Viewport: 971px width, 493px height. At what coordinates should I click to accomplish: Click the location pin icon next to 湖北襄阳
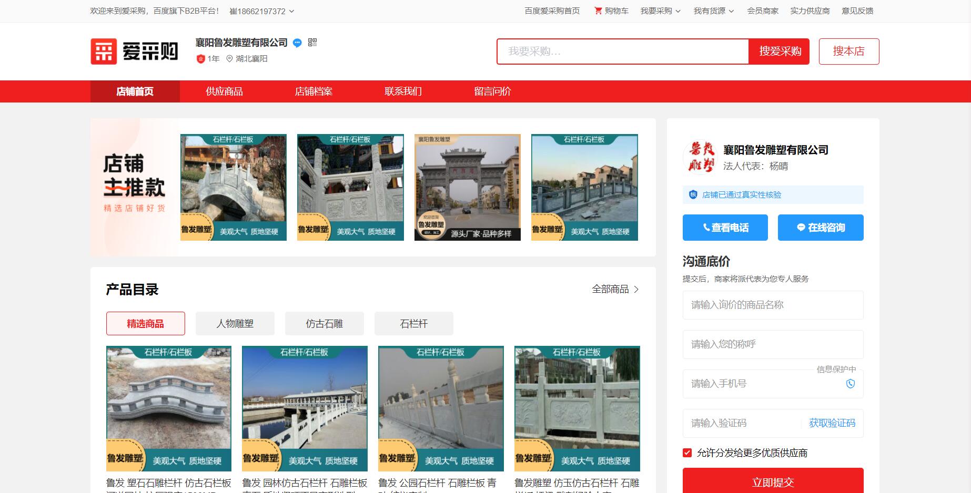coord(230,59)
